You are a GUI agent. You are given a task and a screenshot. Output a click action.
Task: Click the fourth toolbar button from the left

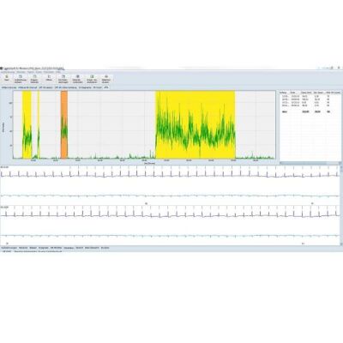coord(49,78)
